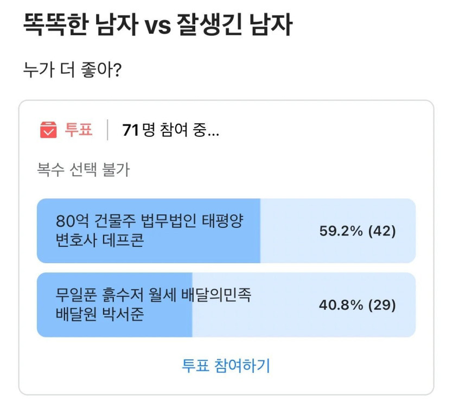Click the (42) vote count
Screen dimensions: 453x407
[x=382, y=231]
